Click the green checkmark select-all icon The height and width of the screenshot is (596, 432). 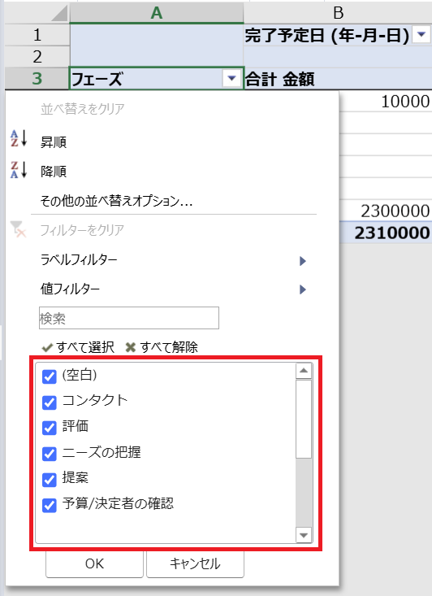click(x=47, y=347)
